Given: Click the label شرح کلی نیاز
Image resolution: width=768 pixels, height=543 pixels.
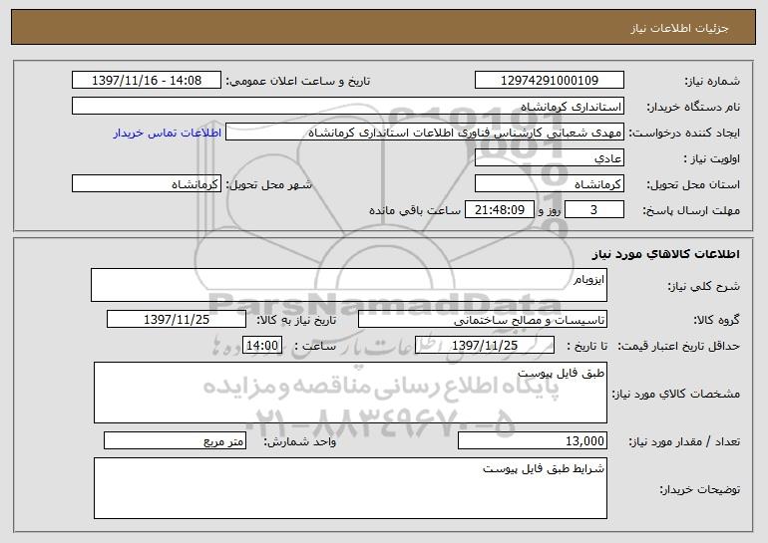Looking at the screenshot, I should tap(704, 287).
